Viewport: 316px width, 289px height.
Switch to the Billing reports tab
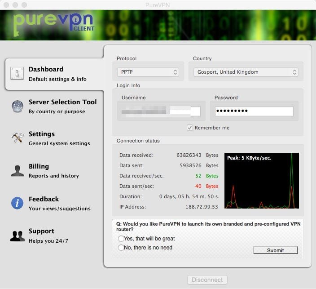[53, 171]
